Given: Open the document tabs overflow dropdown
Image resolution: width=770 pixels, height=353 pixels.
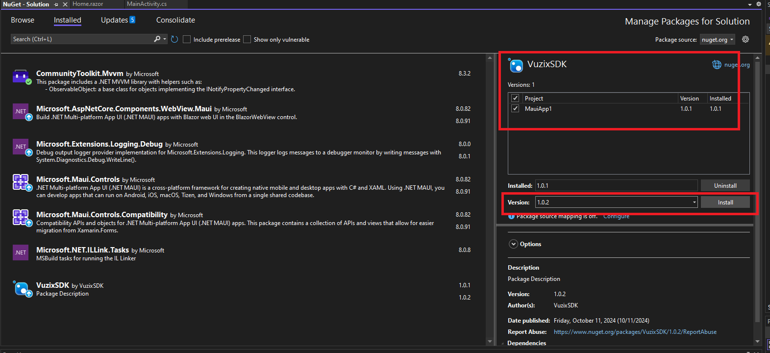Looking at the screenshot, I should pos(749,4).
